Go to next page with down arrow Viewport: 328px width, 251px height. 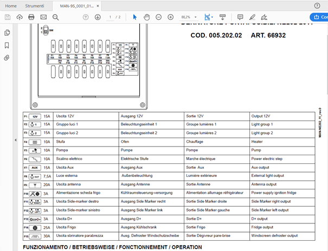click(98, 17)
